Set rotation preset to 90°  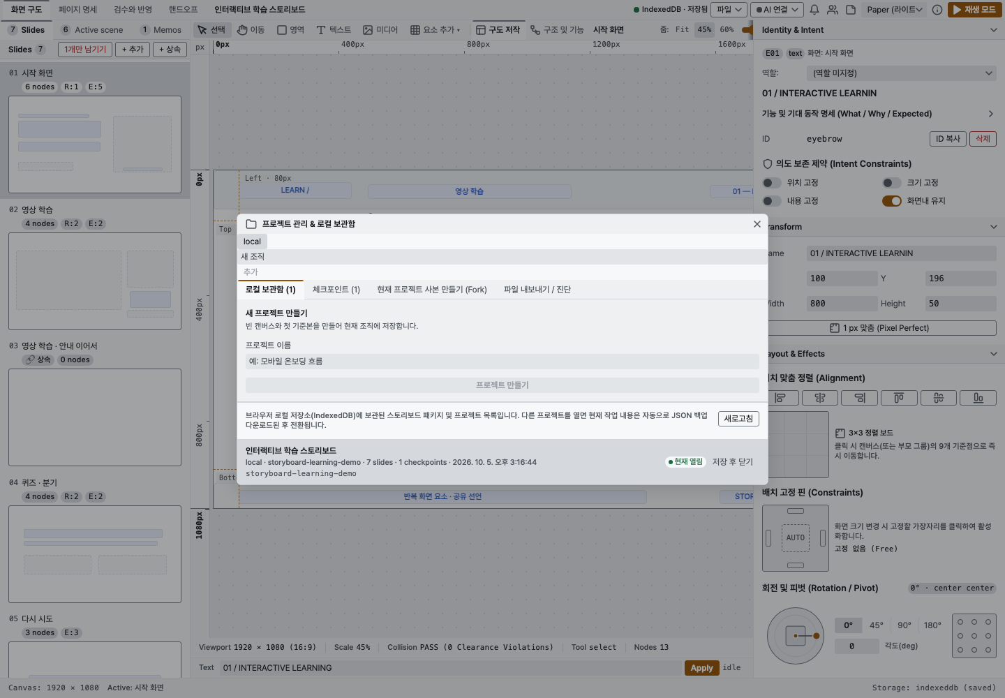click(904, 625)
